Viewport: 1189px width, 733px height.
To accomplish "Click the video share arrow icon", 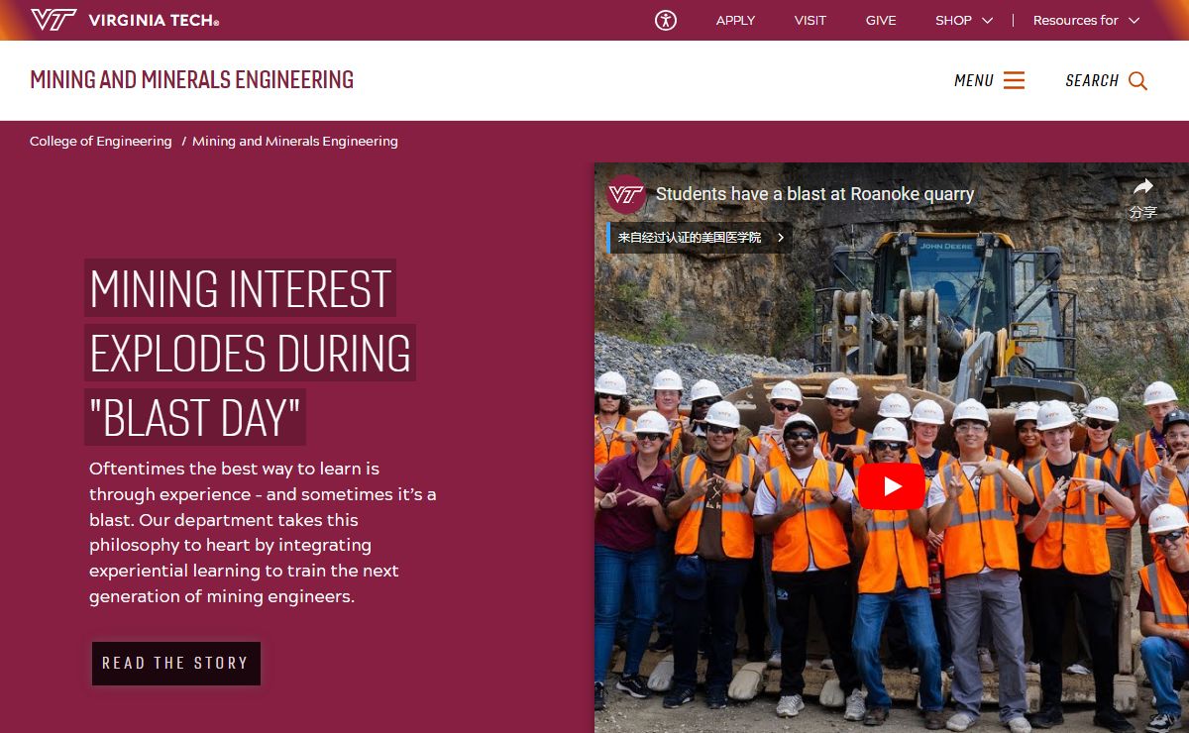I will 1142,187.
